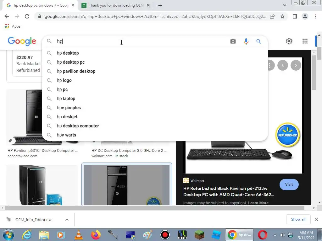
Task: Launch VLC media player from taskbar
Action: 78,235
